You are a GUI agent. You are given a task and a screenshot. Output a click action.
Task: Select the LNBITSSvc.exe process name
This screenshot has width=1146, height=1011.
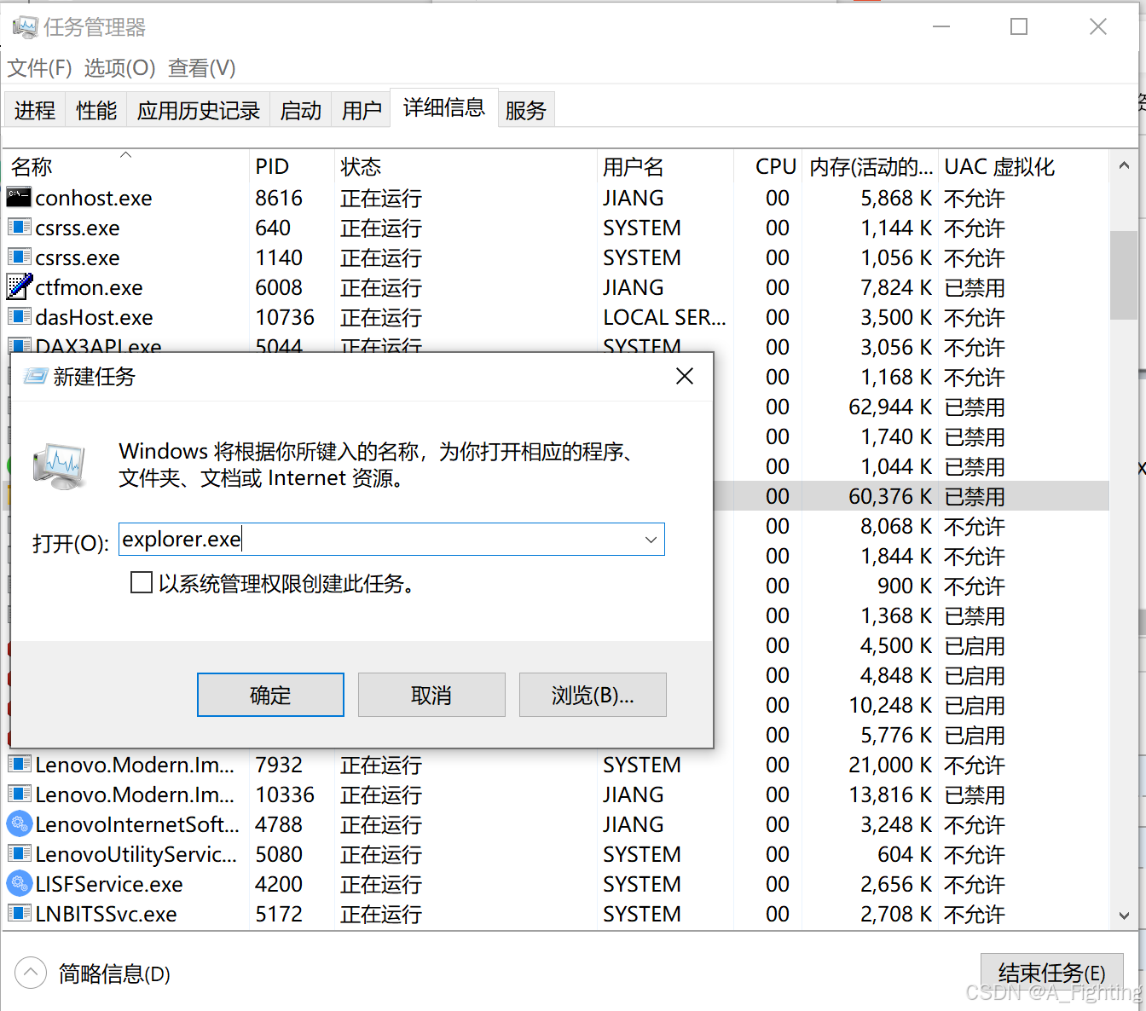(106, 914)
